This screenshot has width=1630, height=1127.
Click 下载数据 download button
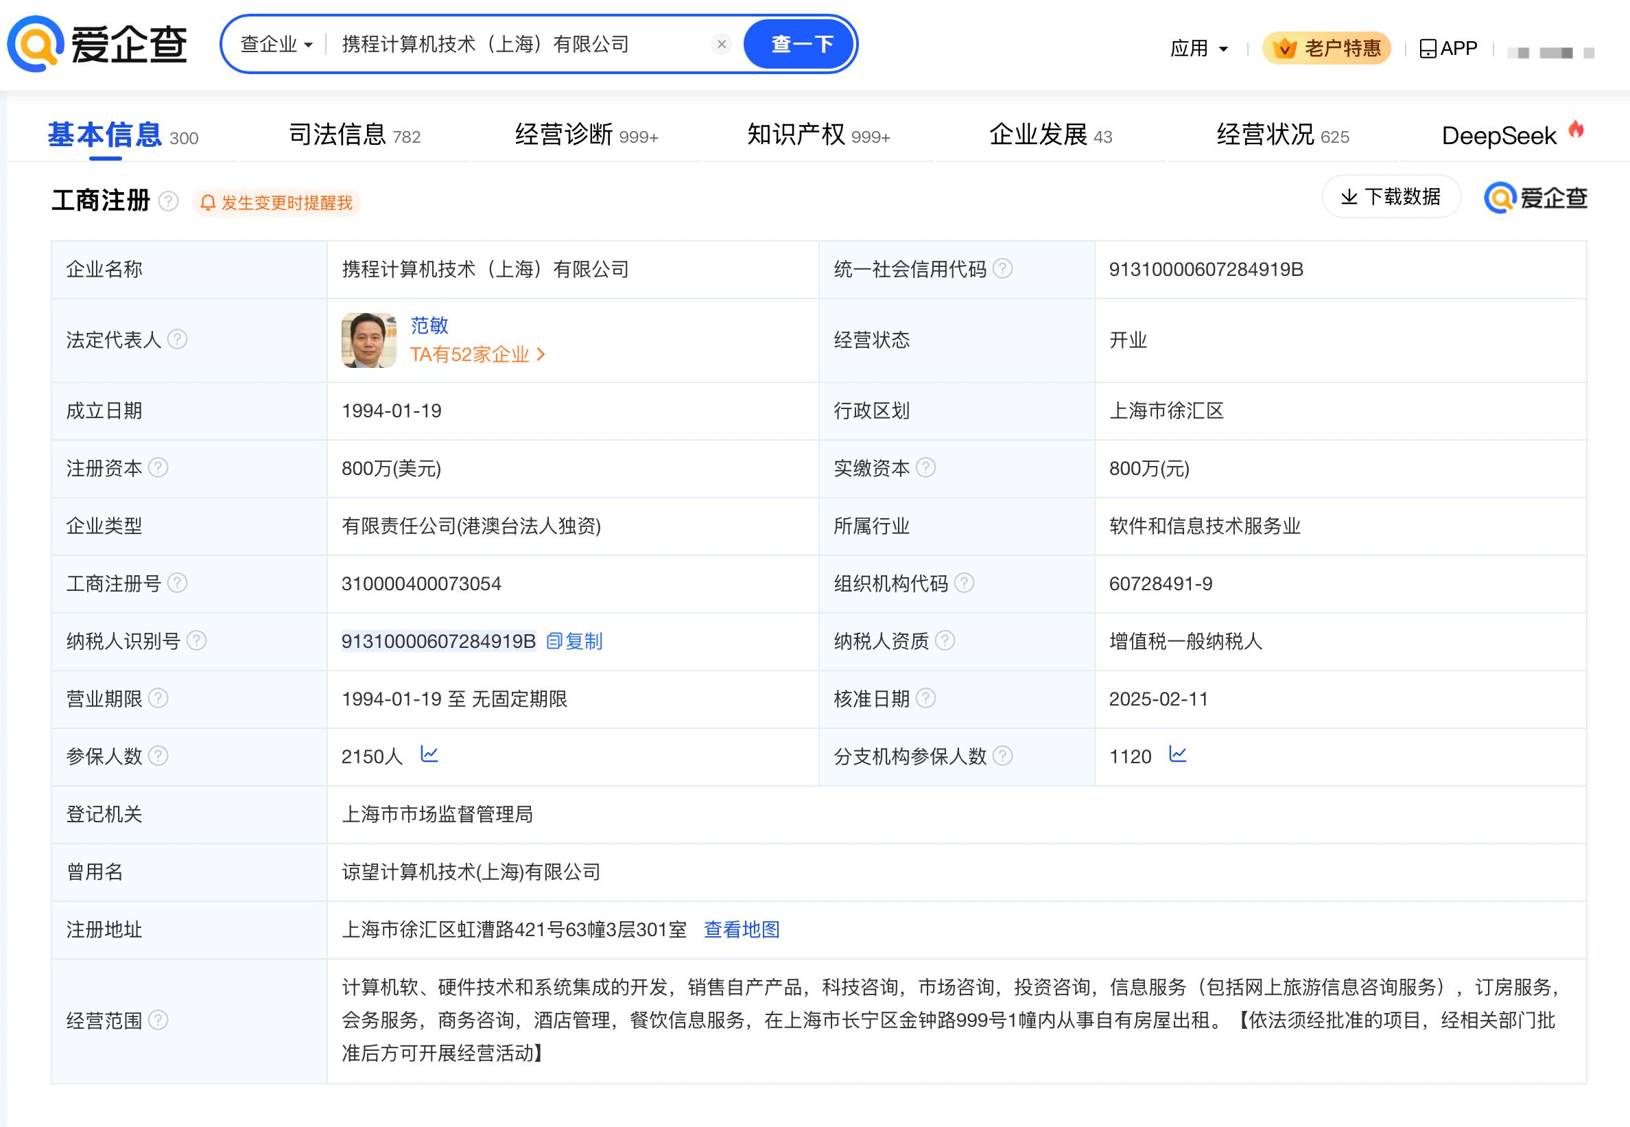pyautogui.click(x=1391, y=196)
